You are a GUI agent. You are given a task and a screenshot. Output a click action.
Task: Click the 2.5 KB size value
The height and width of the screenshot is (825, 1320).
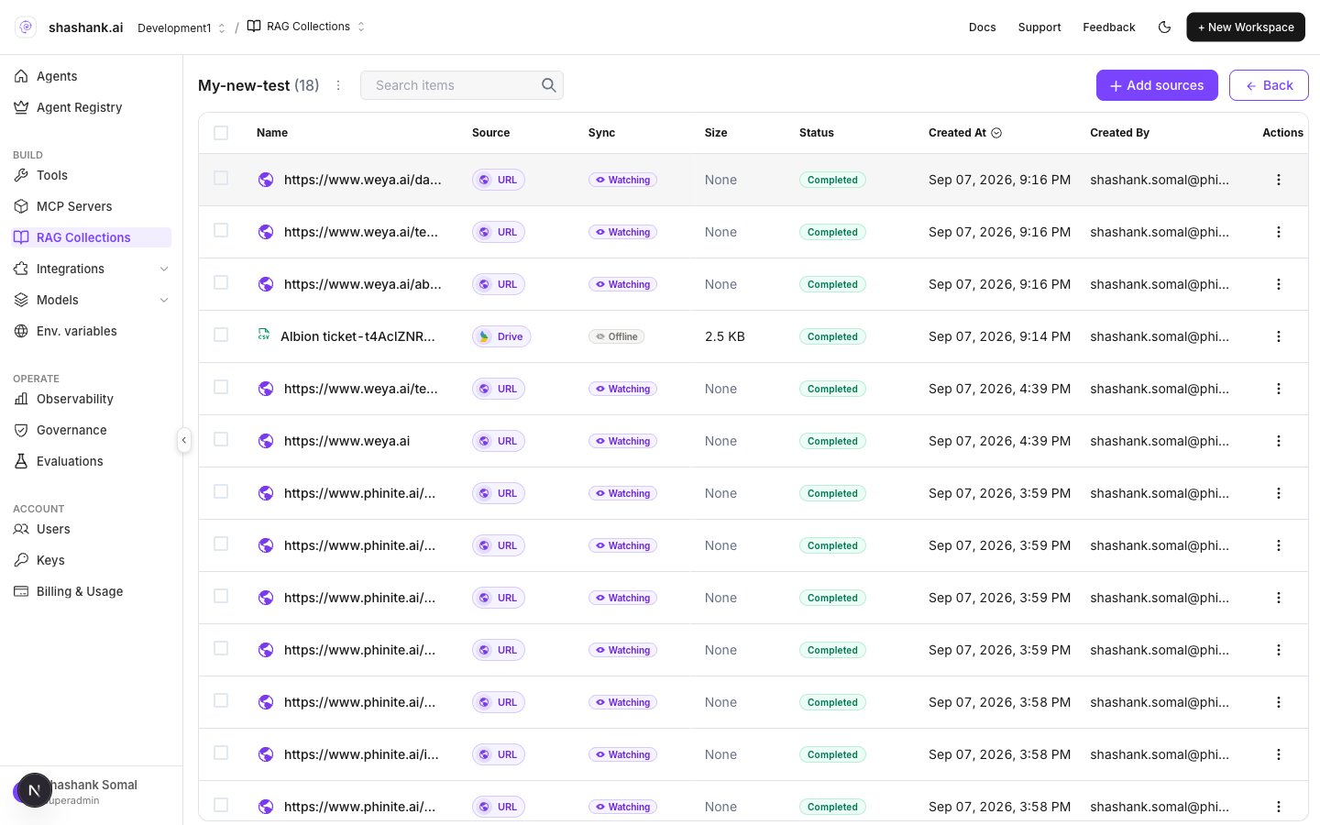tap(725, 336)
